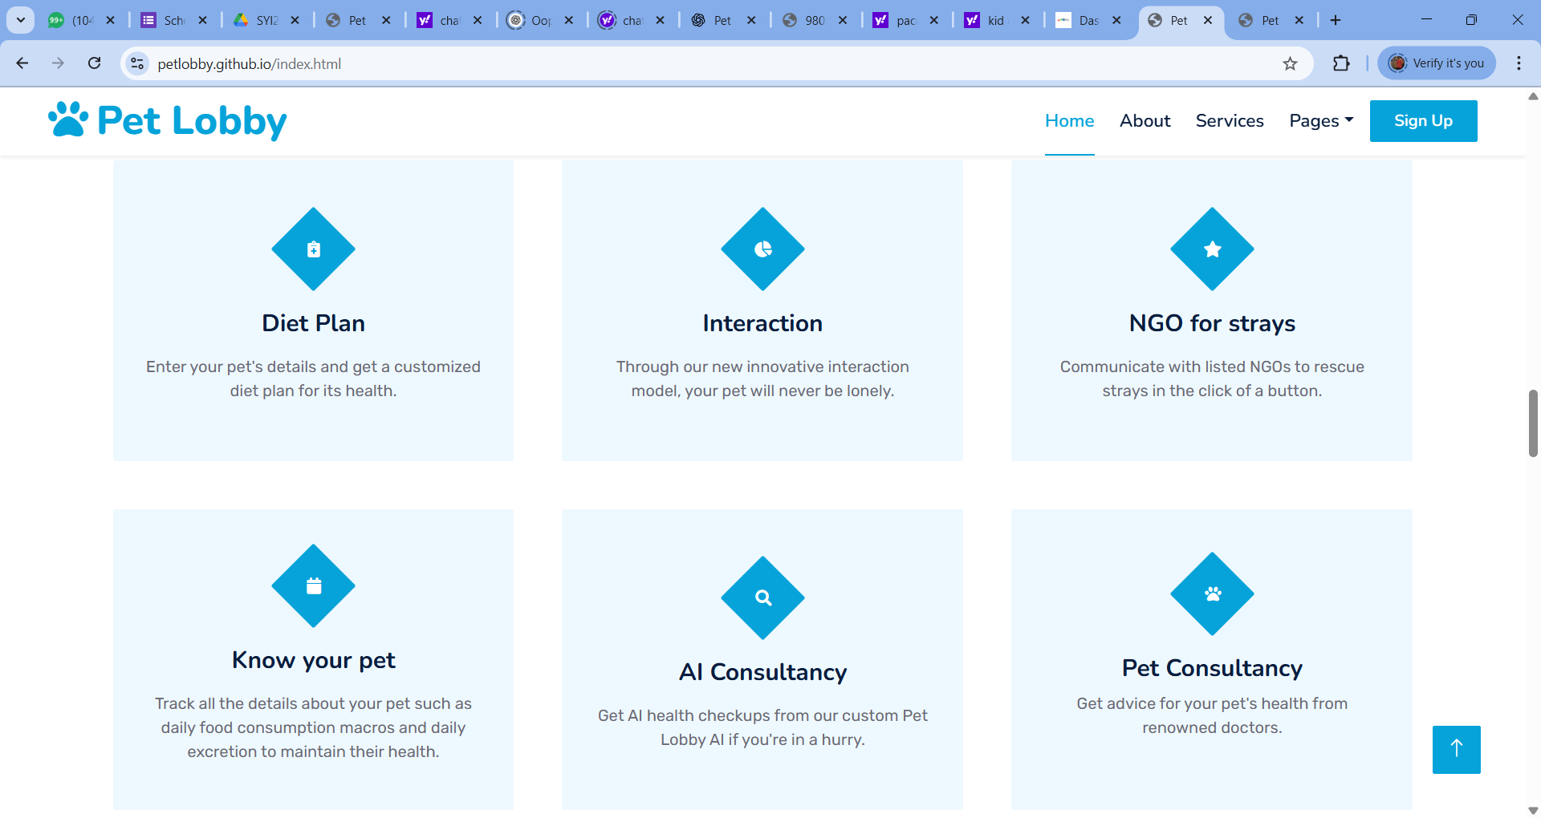Open the tab search chevron

click(x=20, y=20)
